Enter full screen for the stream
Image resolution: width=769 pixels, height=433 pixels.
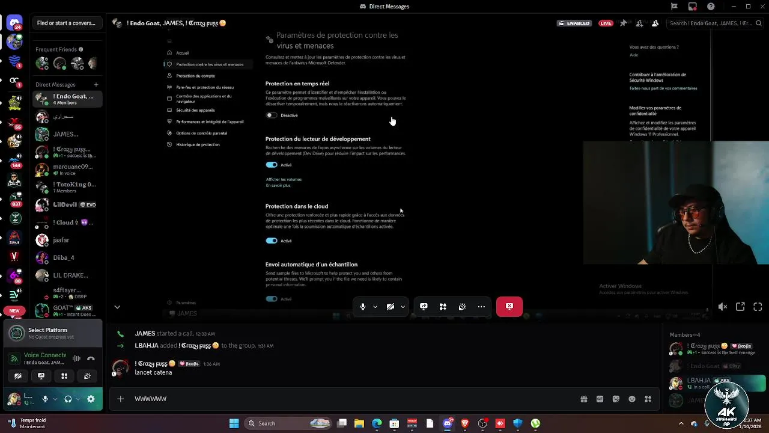tap(758, 307)
